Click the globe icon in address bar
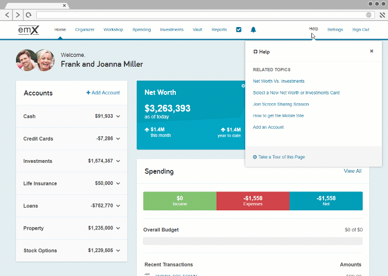This screenshot has width=388, height=276. tap(369, 15)
